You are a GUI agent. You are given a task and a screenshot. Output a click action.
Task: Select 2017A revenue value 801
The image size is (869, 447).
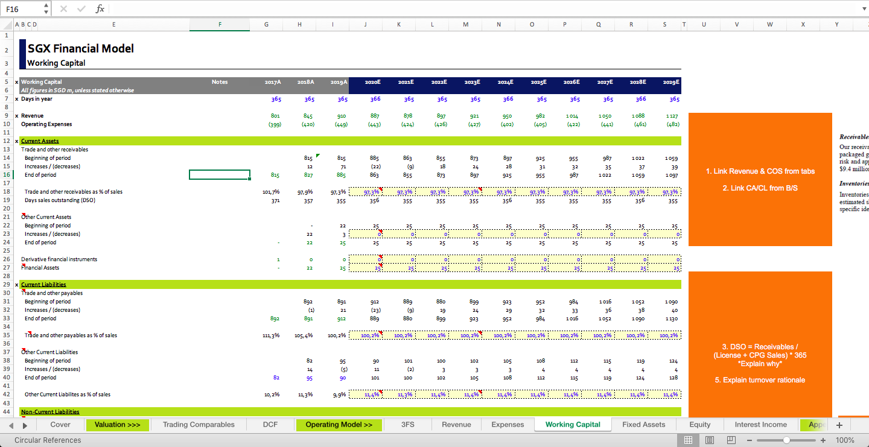tap(275, 116)
